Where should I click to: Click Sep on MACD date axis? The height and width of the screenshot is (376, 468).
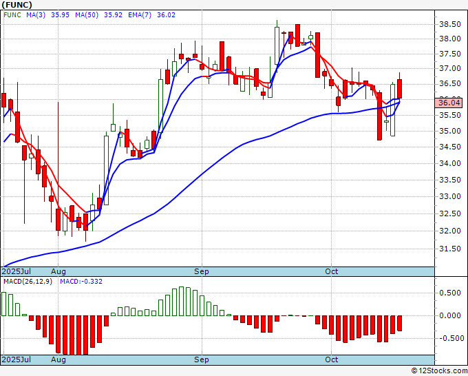202,359
